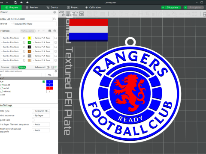Toggle the printable checkbox for blue object
The width and height of the screenshot is (206, 154).
tap(44, 82)
